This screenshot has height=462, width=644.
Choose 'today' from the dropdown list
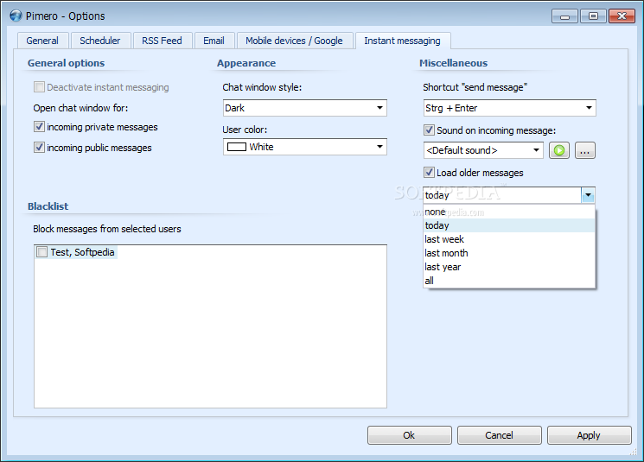tap(509, 225)
